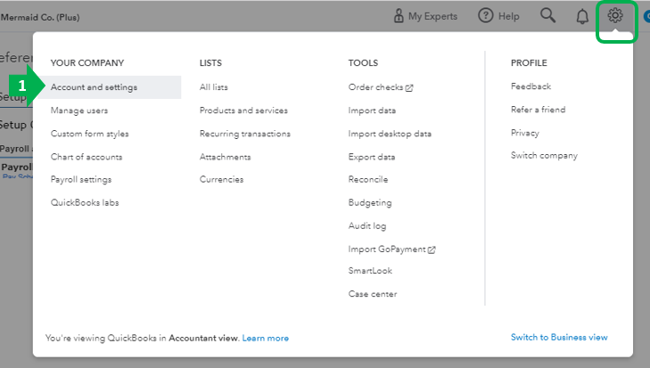Screen dimensions: 650x368
Task: Choose Switch company
Action: click(x=544, y=155)
